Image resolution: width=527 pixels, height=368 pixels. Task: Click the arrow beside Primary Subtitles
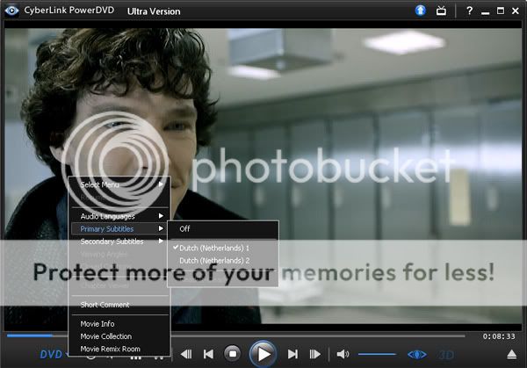pyautogui.click(x=161, y=228)
